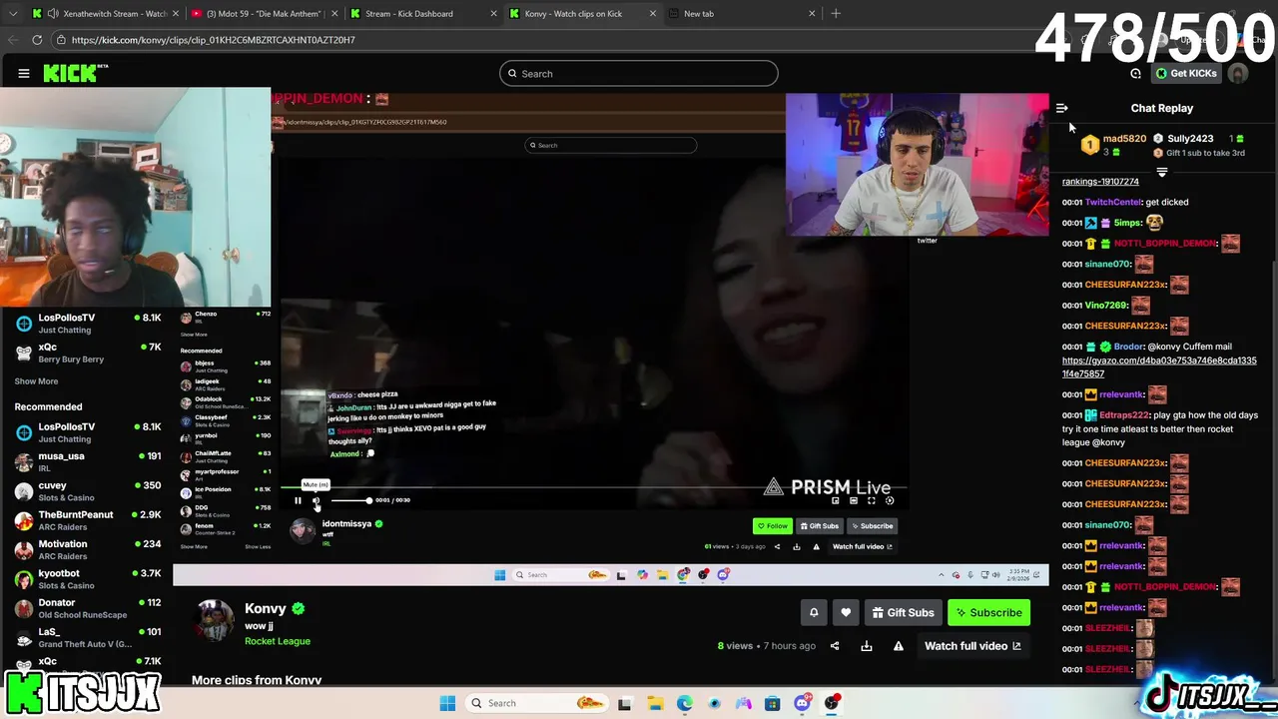The image size is (1278, 719).
Task: Pause the clip playback
Action: [x=298, y=500]
